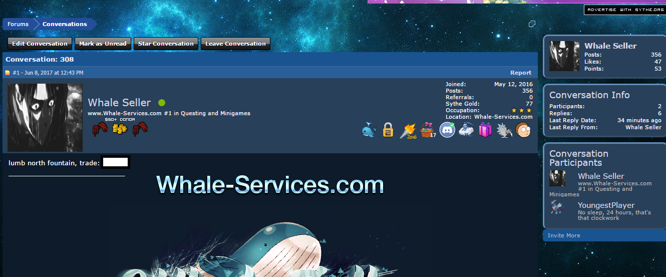Open Whale Seller in participants list

tap(601, 176)
